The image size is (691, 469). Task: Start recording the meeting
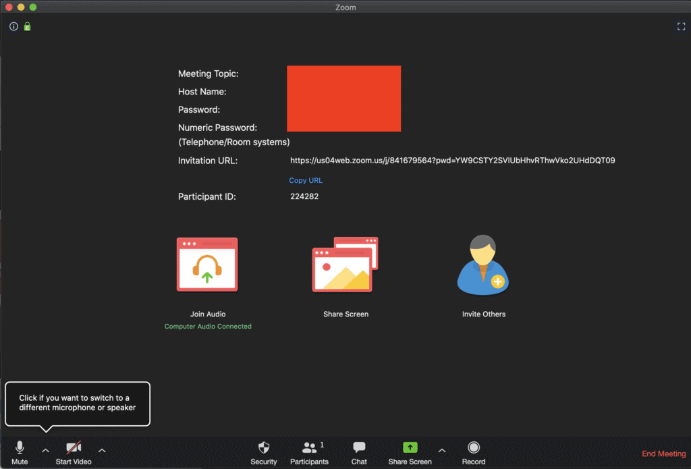tap(473, 452)
